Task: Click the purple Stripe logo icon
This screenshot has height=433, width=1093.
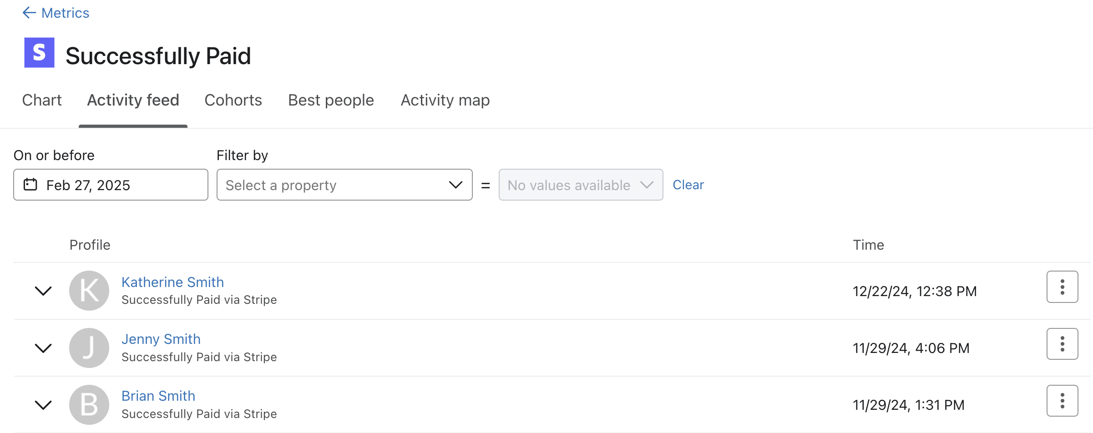Action: coord(39,53)
